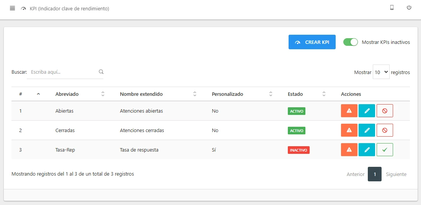Viewport: 421px width, 205px height.
Task: Edit the Tasa-Rep KPI with pencil icon
Action: [x=367, y=150]
